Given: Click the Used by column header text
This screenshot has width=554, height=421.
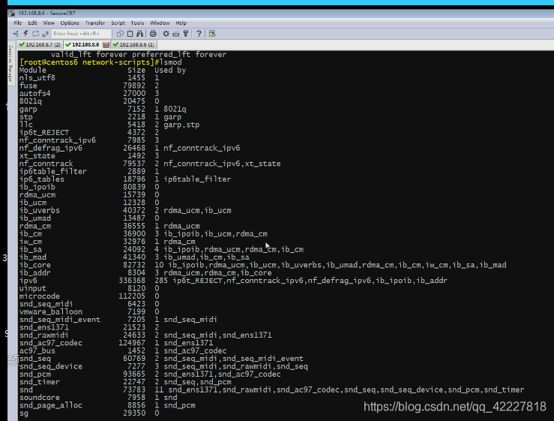Looking at the screenshot, I should [x=170, y=70].
